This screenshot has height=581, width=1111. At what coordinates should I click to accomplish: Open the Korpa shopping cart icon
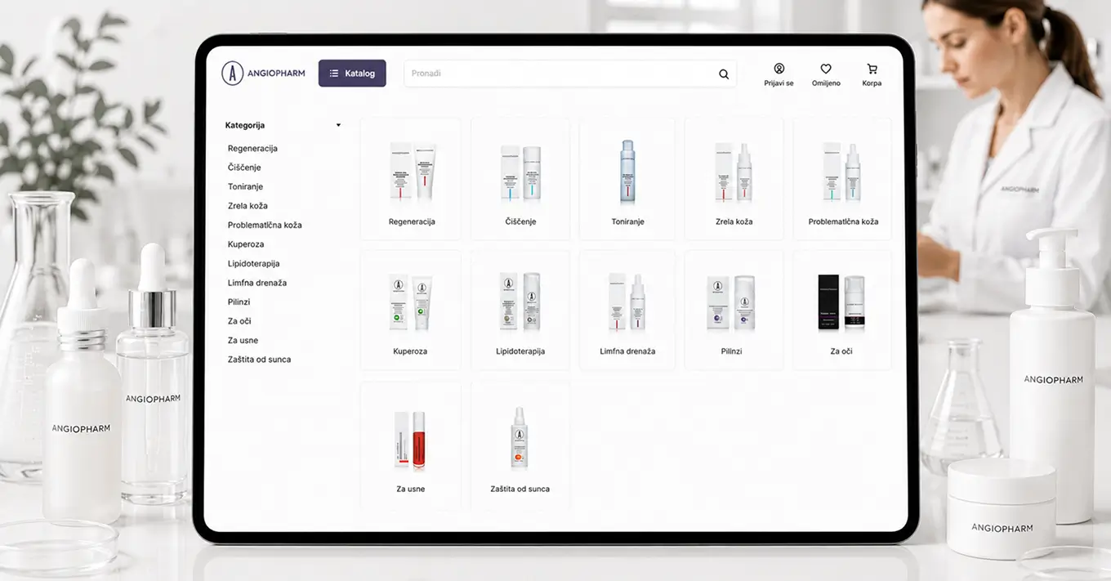[x=872, y=69]
